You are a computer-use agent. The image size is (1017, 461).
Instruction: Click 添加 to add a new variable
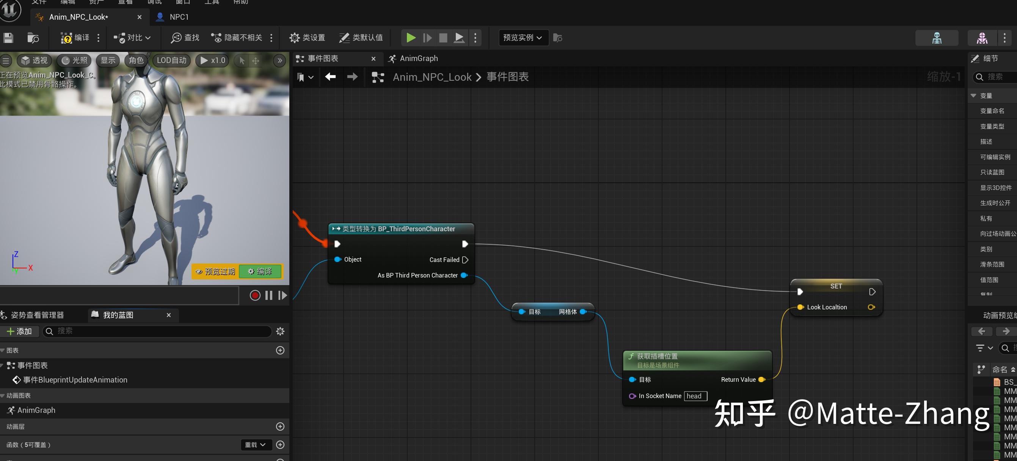pyautogui.click(x=20, y=331)
